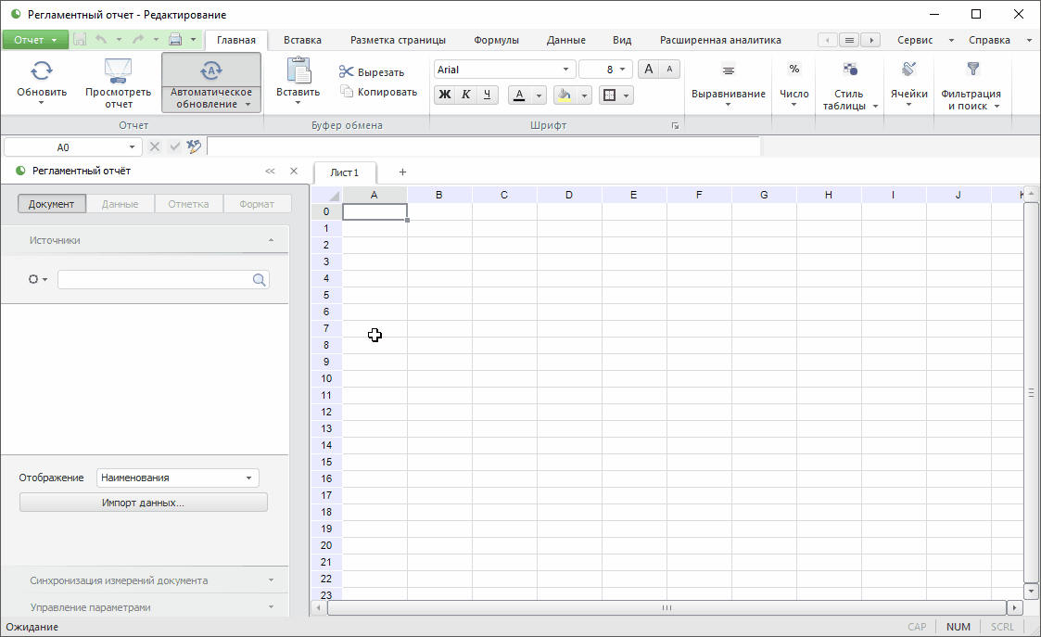Click the formula bar input field

pos(482,147)
